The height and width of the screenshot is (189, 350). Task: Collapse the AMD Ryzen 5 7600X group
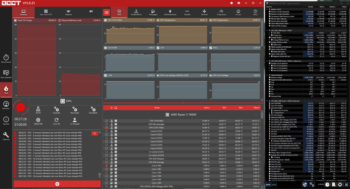click(x=256, y=115)
